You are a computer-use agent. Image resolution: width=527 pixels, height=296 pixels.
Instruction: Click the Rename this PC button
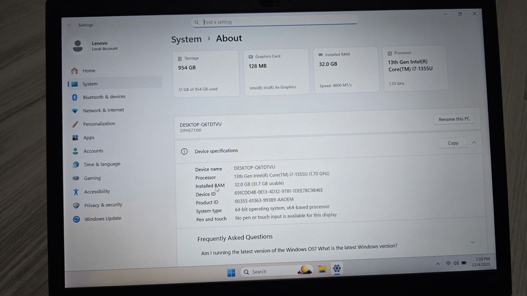(x=454, y=119)
